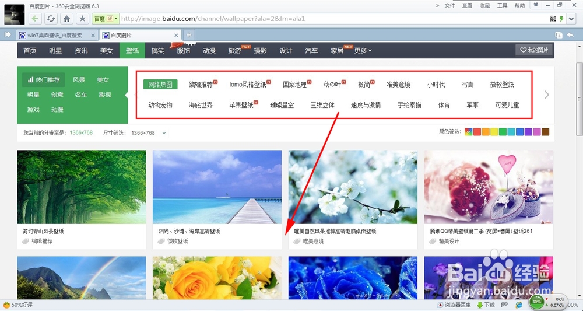
Task: Expand the address bar history dropdown
Action: tap(571, 19)
